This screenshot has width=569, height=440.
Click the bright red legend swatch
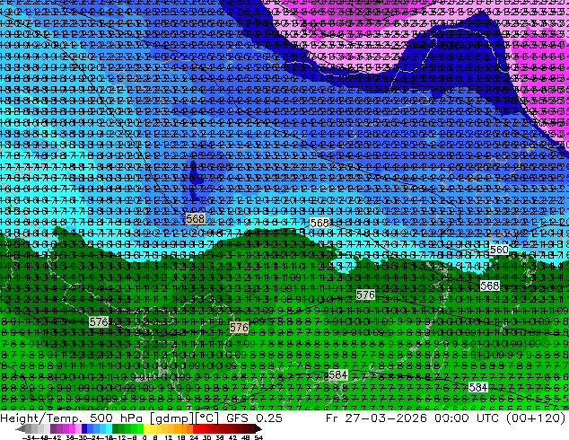[x=197, y=428]
